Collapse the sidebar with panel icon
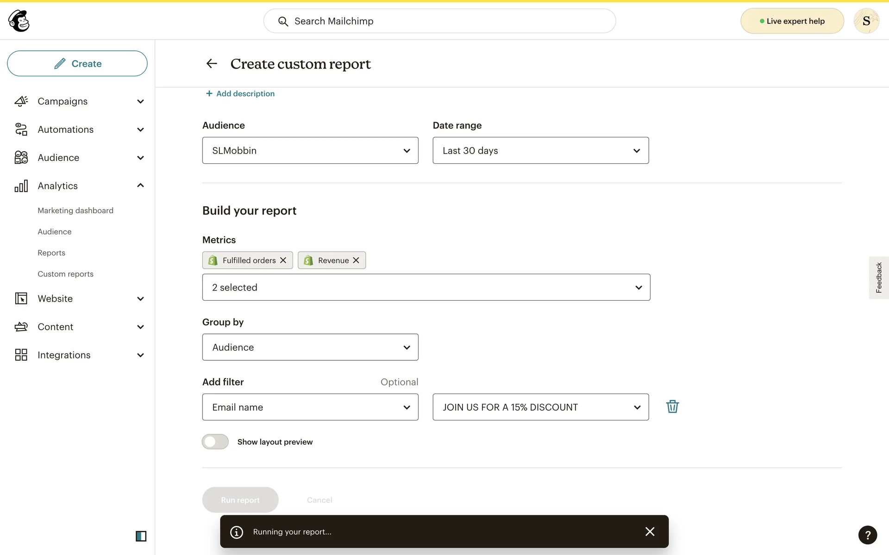The width and height of the screenshot is (889, 555). pos(141,536)
